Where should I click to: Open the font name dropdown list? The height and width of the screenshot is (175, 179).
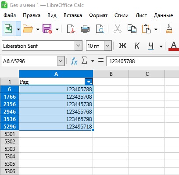pyautogui.click(x=79, y=46)
